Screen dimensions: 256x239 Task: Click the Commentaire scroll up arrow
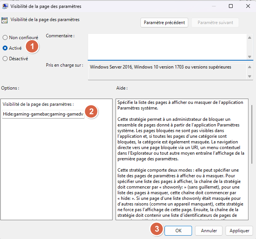(250, 38)
